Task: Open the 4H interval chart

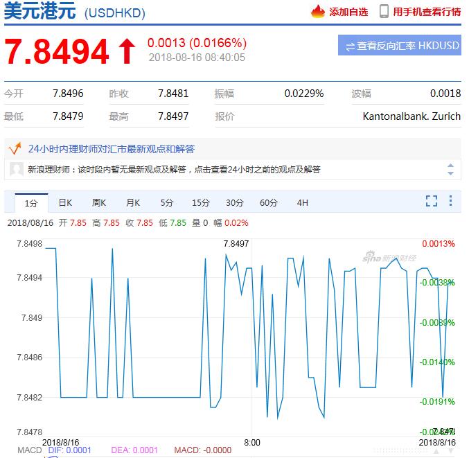Action: [303, 203]
